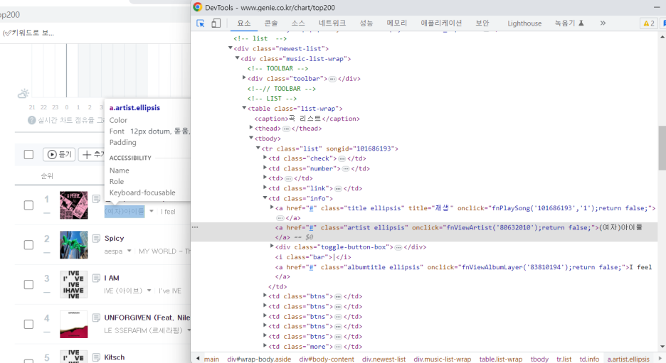
Task: Select td.info breadcrumb item
Action: point(590,359)
